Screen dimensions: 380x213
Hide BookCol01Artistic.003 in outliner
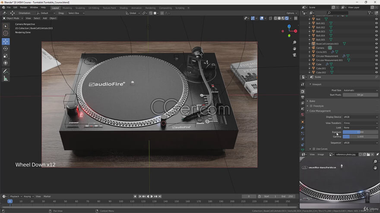[x=377, y=44]
